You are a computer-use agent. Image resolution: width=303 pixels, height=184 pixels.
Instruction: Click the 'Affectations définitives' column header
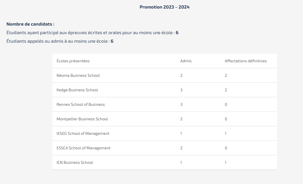246,61
